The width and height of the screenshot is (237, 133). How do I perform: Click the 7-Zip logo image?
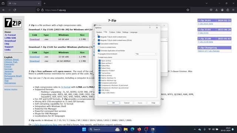click(13, 23)
